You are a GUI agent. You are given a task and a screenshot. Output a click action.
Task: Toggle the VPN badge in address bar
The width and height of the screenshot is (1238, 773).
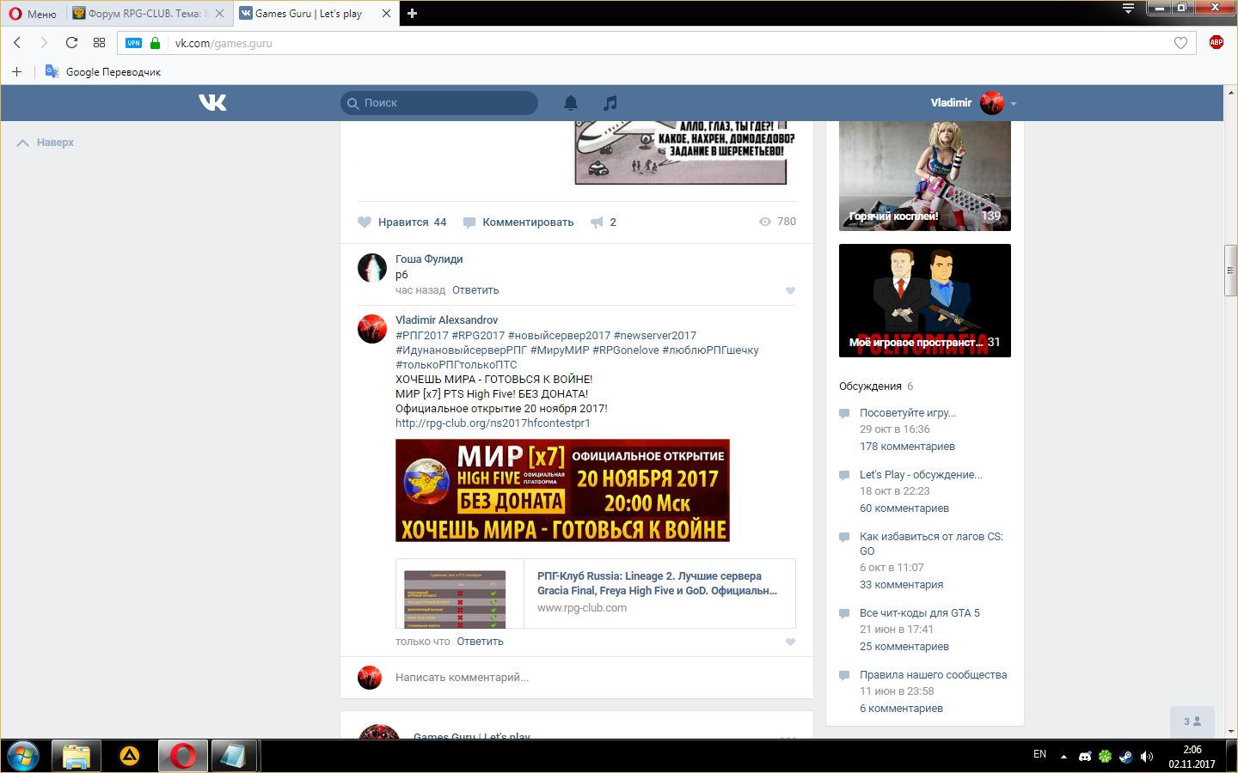[133, 43]
